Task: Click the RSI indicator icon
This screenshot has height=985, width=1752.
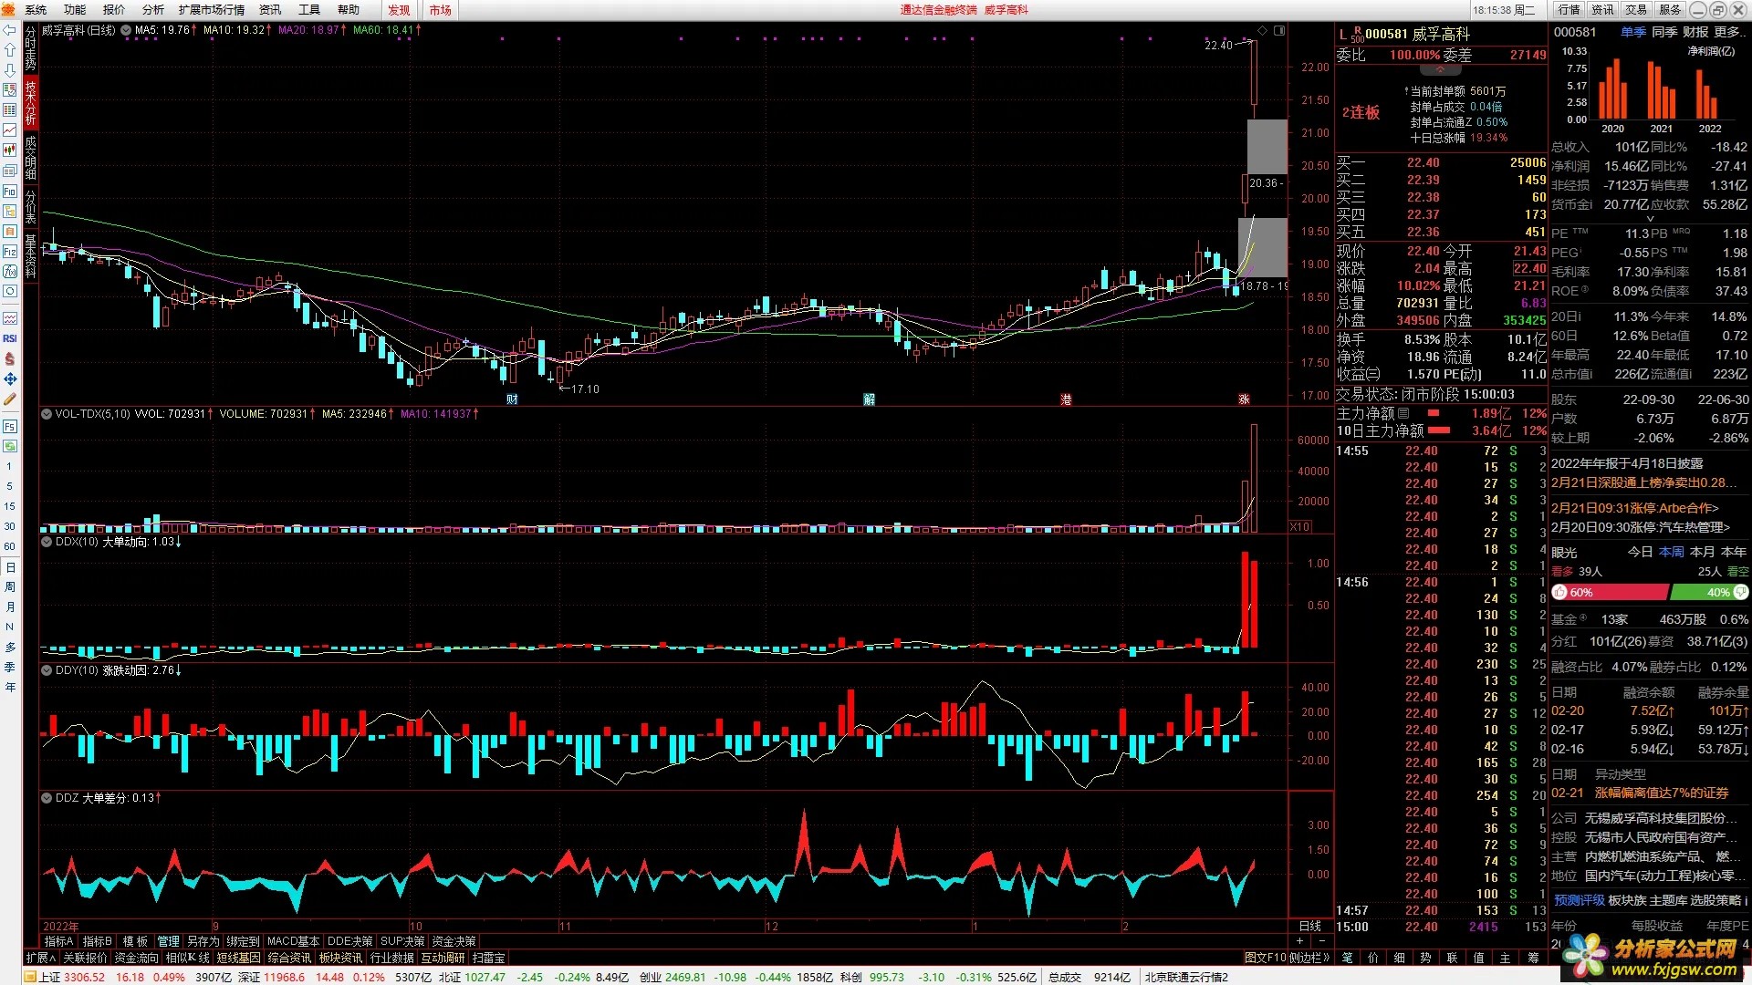Action: tap(10, 338)
